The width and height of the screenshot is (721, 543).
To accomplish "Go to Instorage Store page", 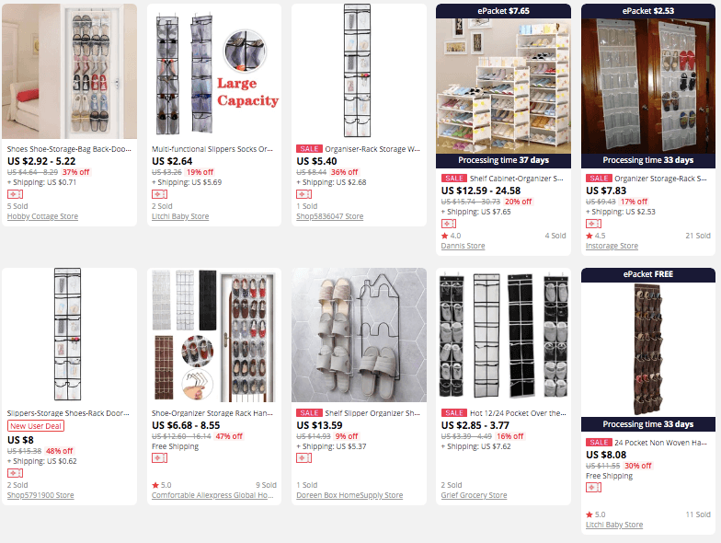I will (612, 246).
